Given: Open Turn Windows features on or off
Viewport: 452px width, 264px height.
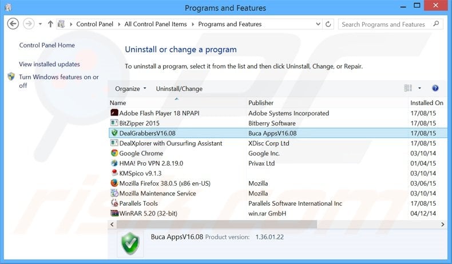Looking at the screenshot, I should pos(59,81).
